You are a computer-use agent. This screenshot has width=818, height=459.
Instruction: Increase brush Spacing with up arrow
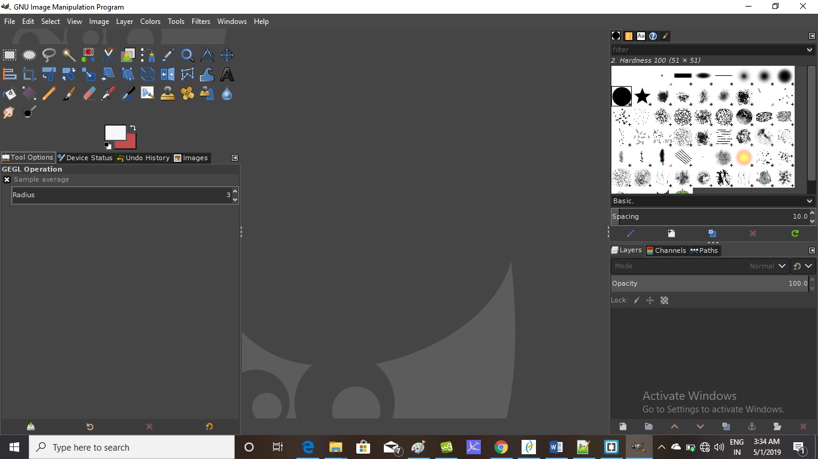pyautogui.click(x=812, y=213)
